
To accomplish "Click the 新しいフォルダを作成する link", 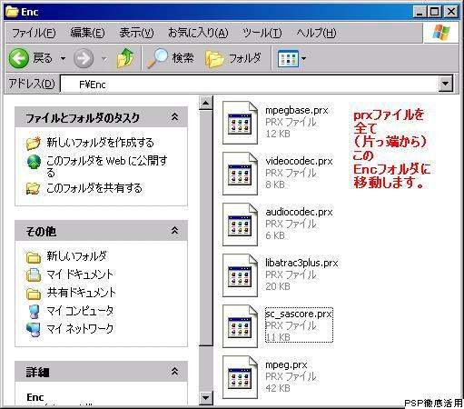I will (x=100, y=143).
